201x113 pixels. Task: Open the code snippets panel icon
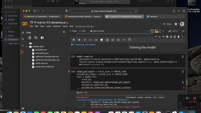pyautogui.click(x=23, y=46)
